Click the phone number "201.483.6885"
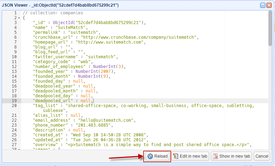This screenshot has height=166, width=275. (93, 125)
